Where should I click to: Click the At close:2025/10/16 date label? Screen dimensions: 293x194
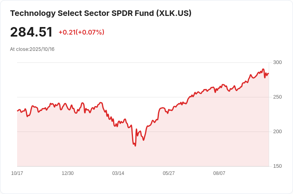tap(32, 49)
